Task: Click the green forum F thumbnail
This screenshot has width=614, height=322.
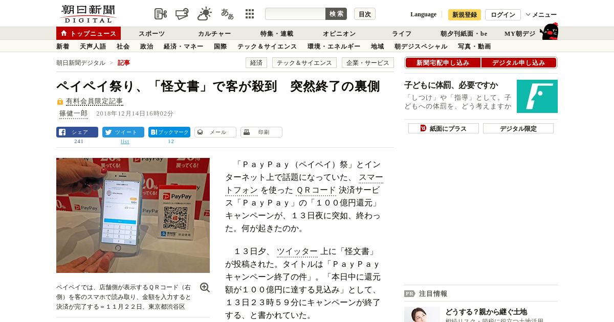Action: (x=537, y=97)
